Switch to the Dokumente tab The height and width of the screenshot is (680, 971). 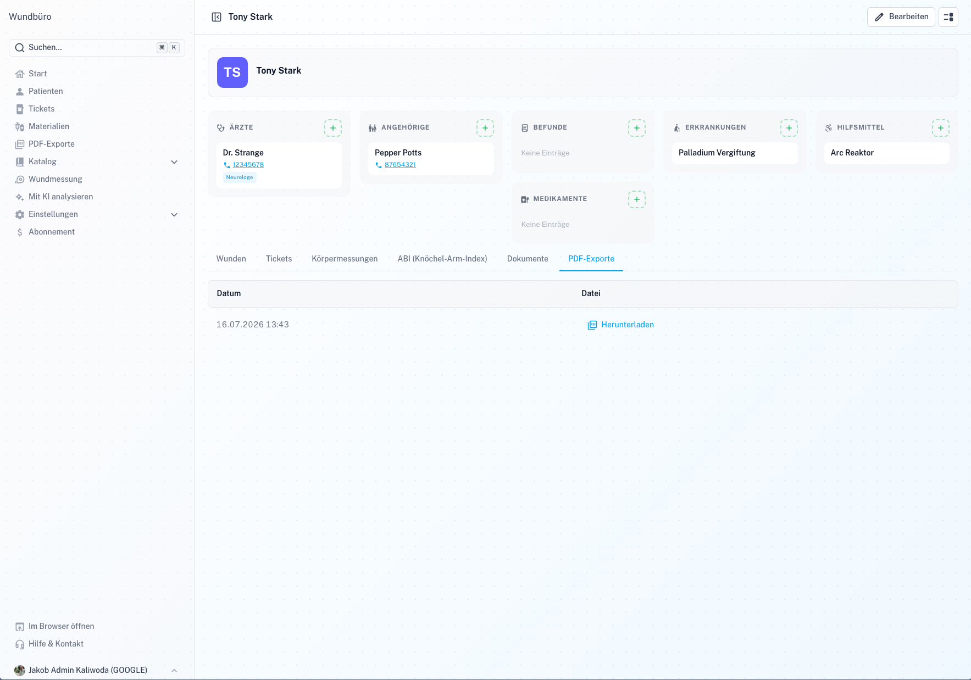(x=528, y=259)
